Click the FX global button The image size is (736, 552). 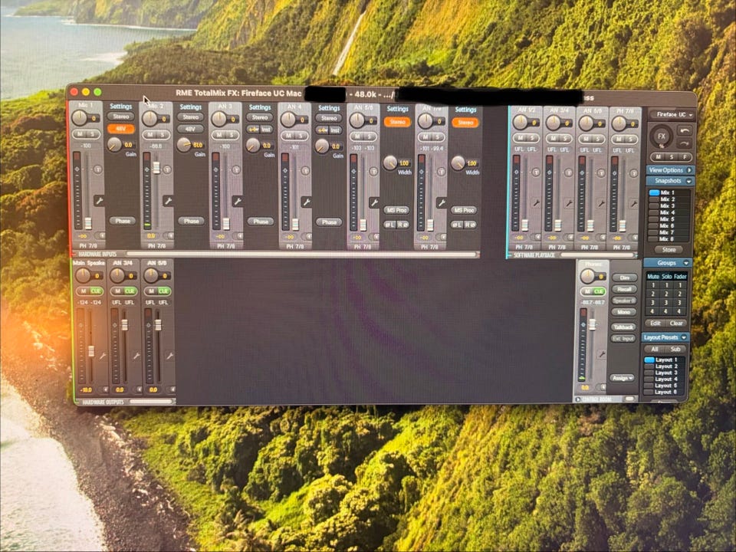661,136
